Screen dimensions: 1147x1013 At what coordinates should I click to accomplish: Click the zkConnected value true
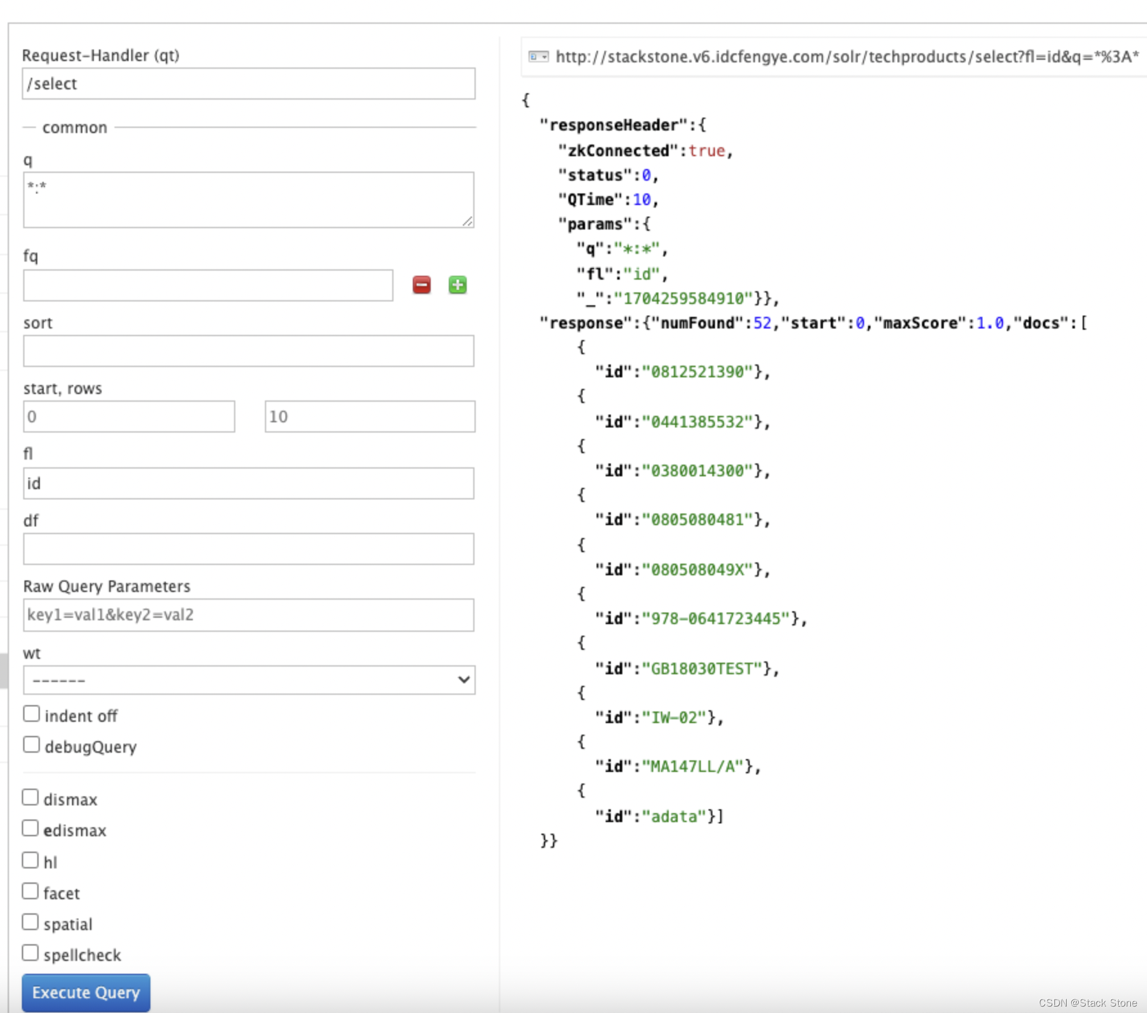pos(707,150)
